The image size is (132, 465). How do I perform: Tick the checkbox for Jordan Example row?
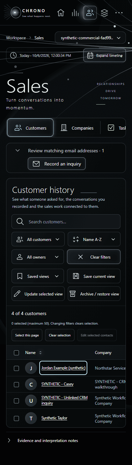coord(16,368)
